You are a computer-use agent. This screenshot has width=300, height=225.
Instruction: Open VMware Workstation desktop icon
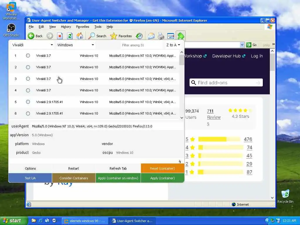point(11,11)
